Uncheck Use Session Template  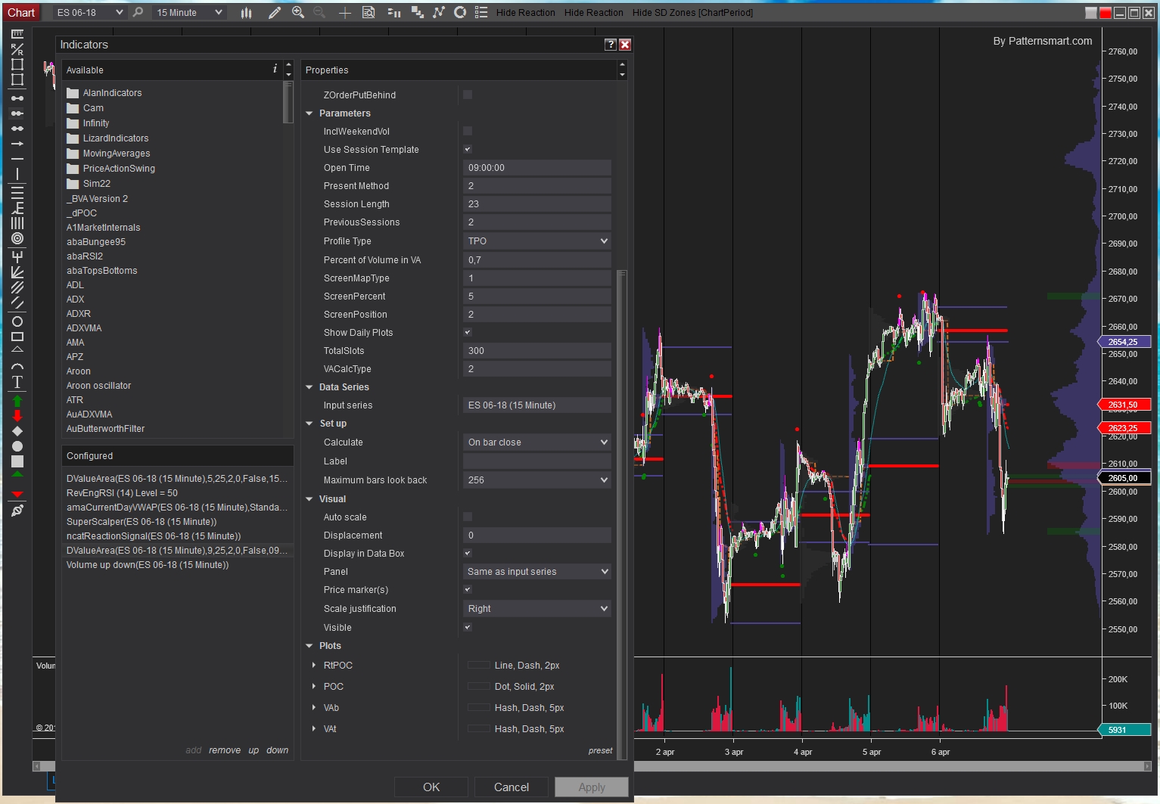468,149
